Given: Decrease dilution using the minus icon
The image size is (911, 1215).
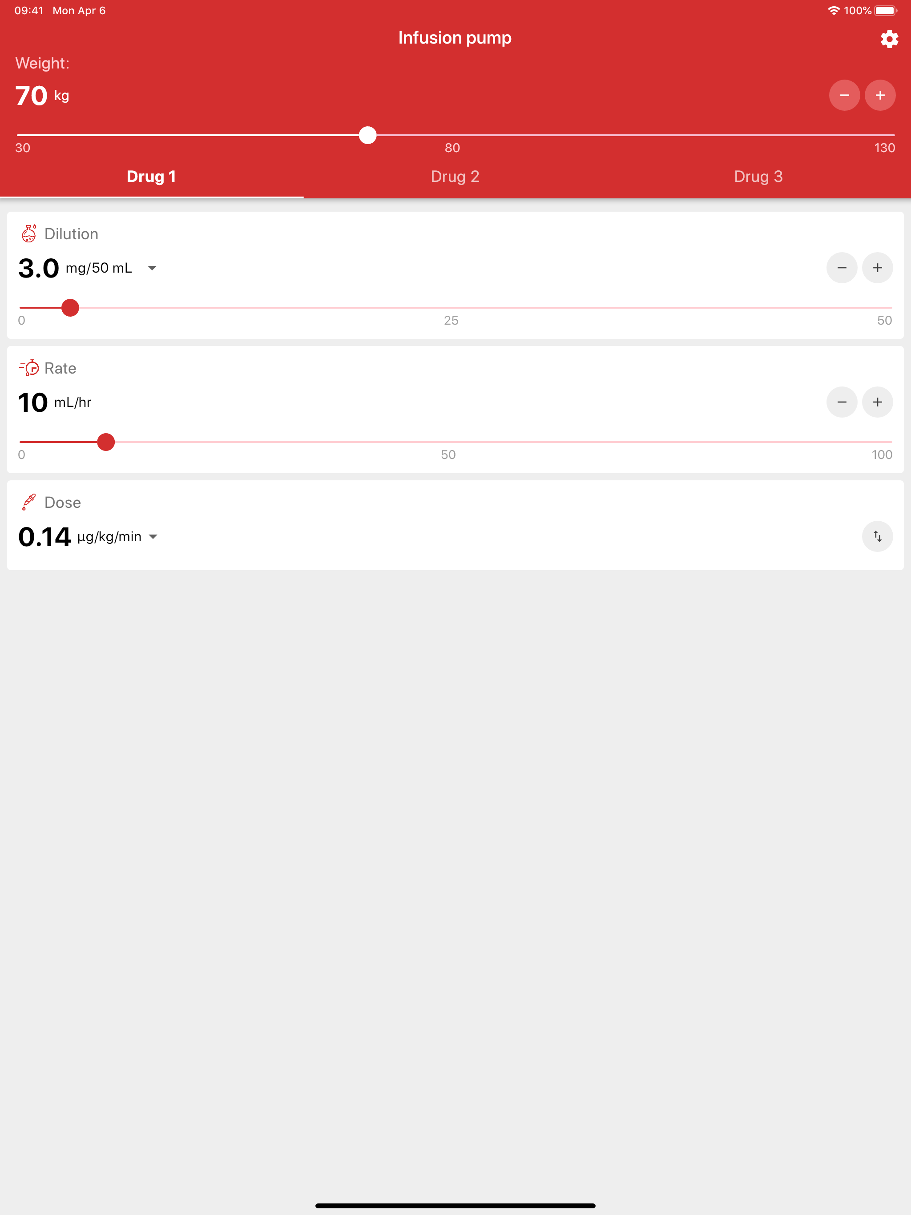Looking at the screenshot, I should (842, 268).
